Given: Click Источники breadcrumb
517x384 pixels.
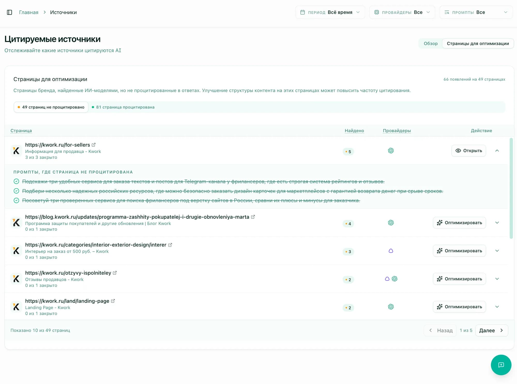Looking at the screenshot, I should (x=63, y=12).
